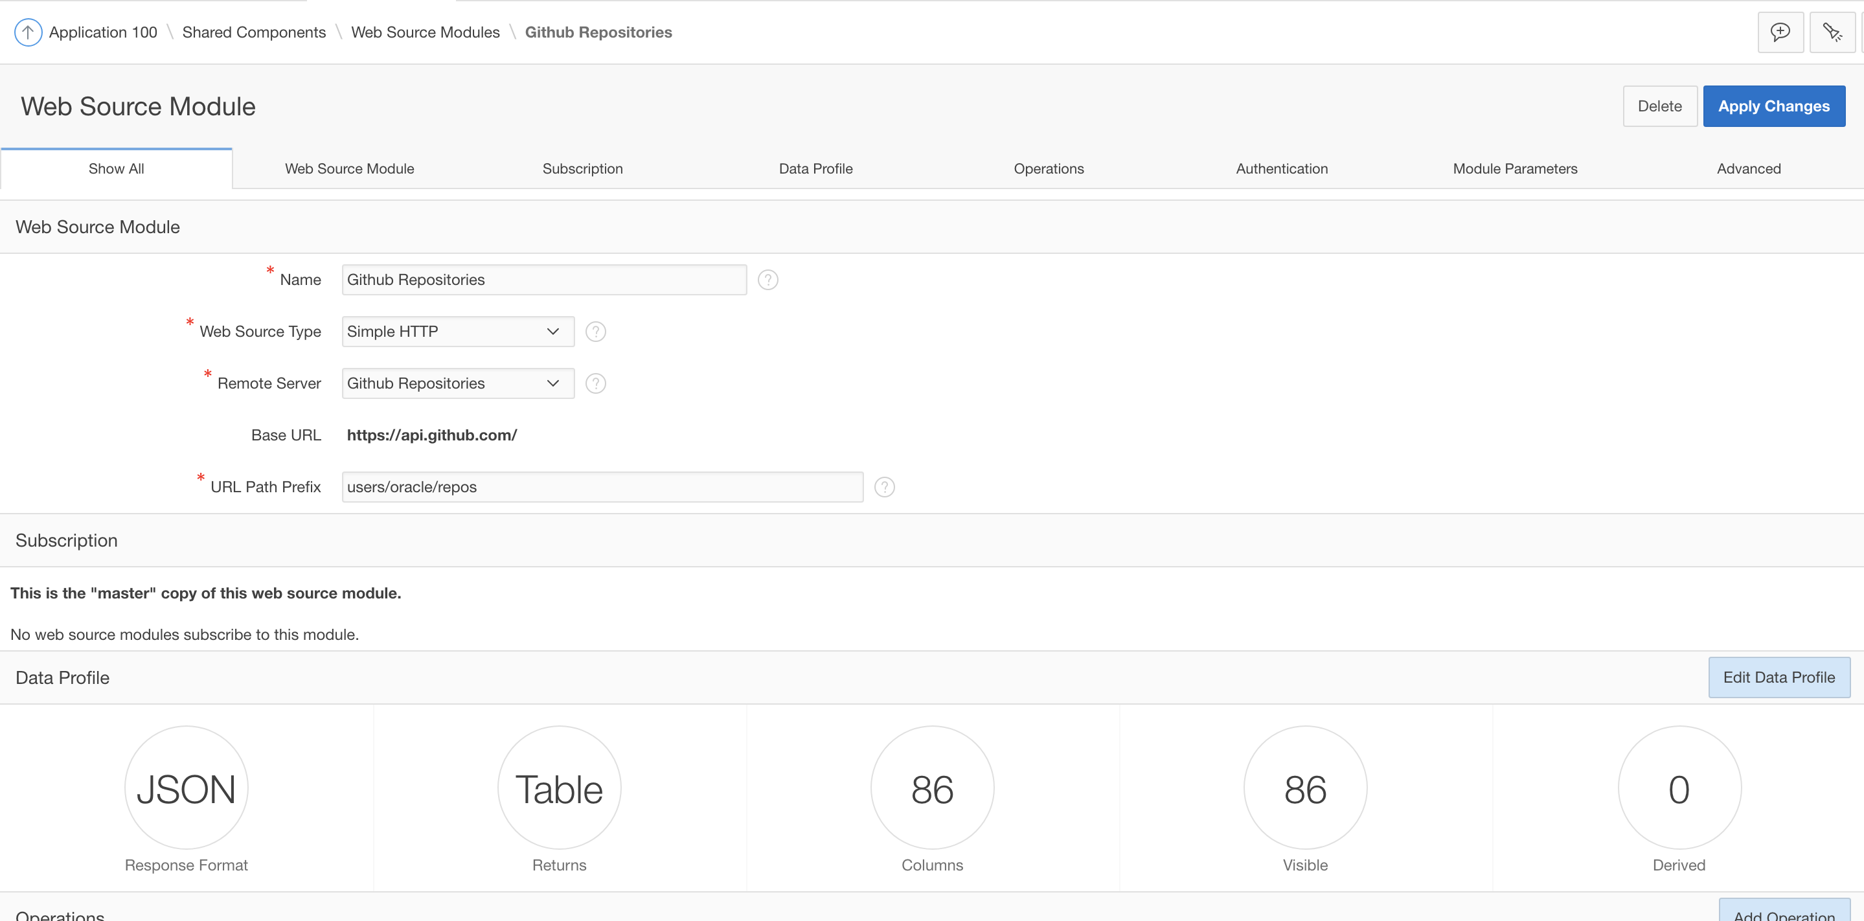Open Shared Components breadcrumb link

pos(254,32)
